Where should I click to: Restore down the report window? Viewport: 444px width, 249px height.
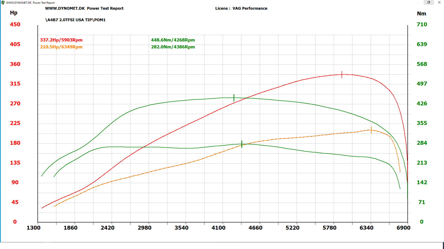[x=429, y=2]
